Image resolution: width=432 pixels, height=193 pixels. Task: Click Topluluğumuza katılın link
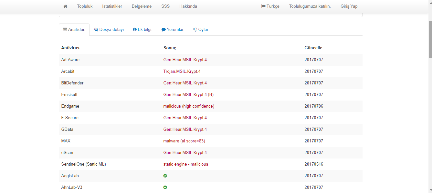pyautogui.click(x=310, y=6)
